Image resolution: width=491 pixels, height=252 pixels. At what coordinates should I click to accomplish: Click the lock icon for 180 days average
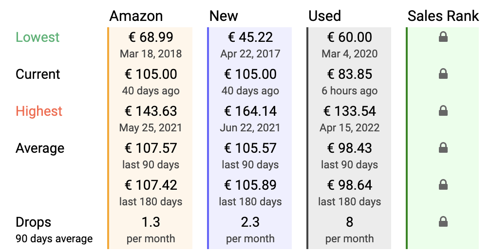pyautogui.click(x=443, y=185)
